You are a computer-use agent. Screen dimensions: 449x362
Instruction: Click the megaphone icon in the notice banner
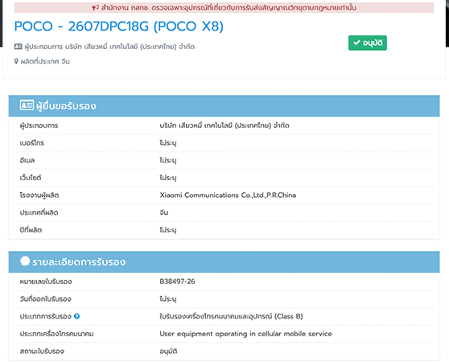tap(95, 7)
